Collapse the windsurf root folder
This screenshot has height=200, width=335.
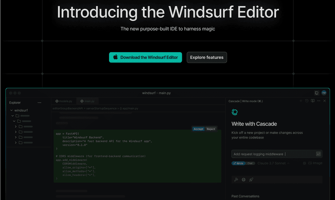coord(11,110)
